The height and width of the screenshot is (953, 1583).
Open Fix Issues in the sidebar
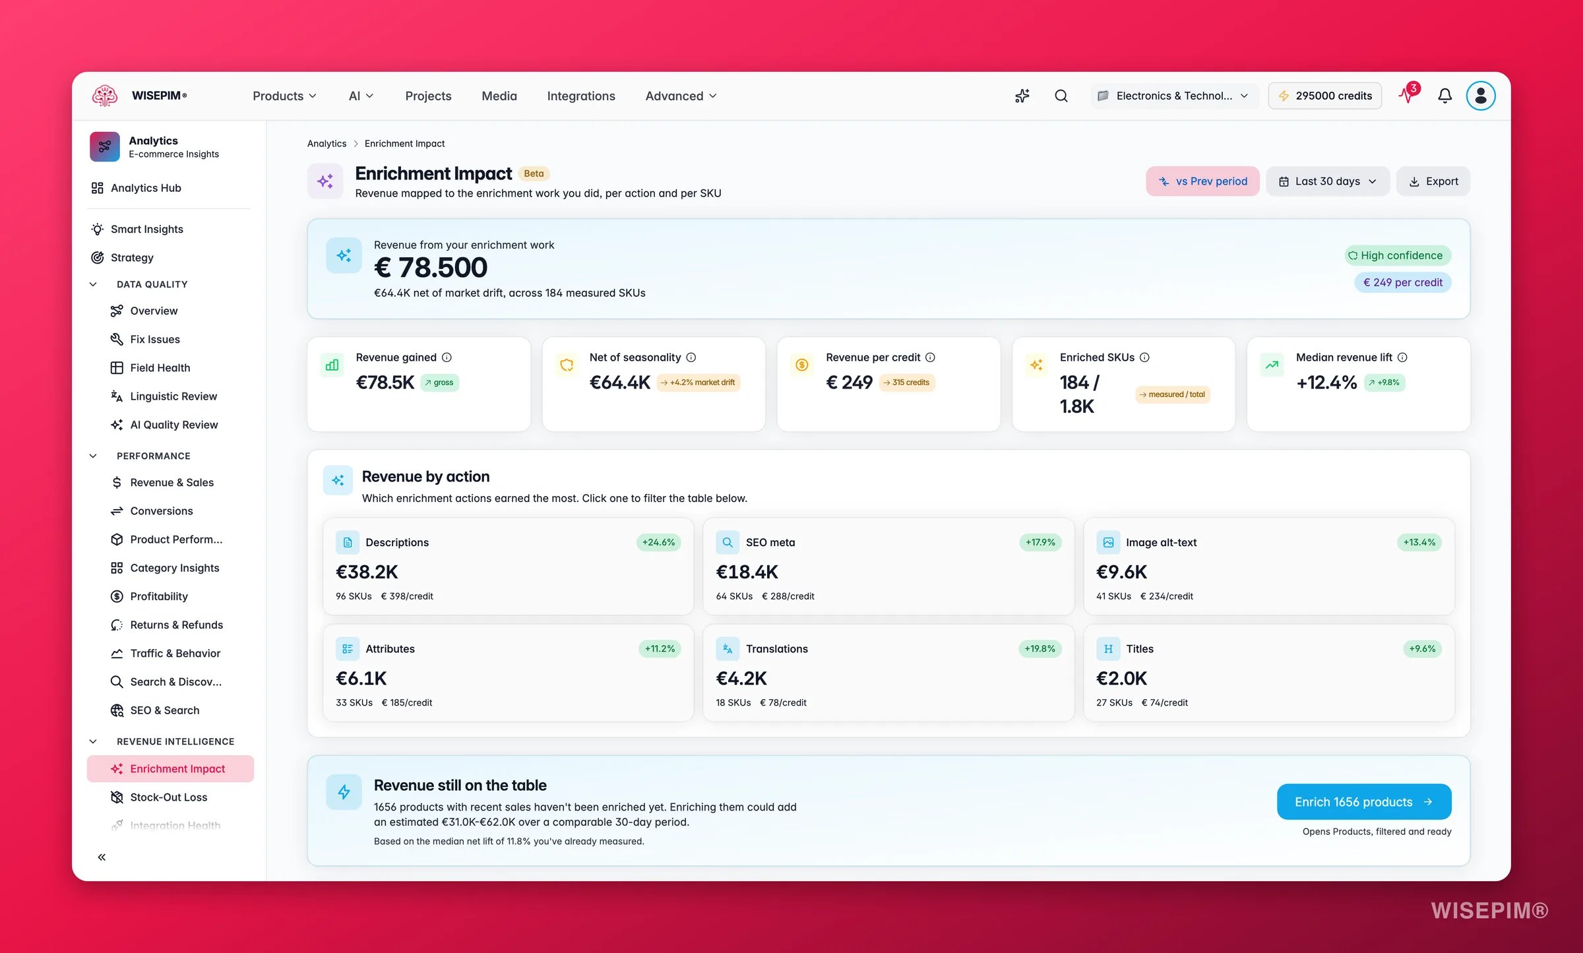click(x=170, y=339)
